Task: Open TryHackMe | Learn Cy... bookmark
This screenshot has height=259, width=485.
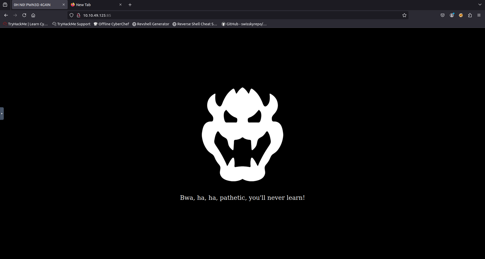Action: [x=26, y=24]
